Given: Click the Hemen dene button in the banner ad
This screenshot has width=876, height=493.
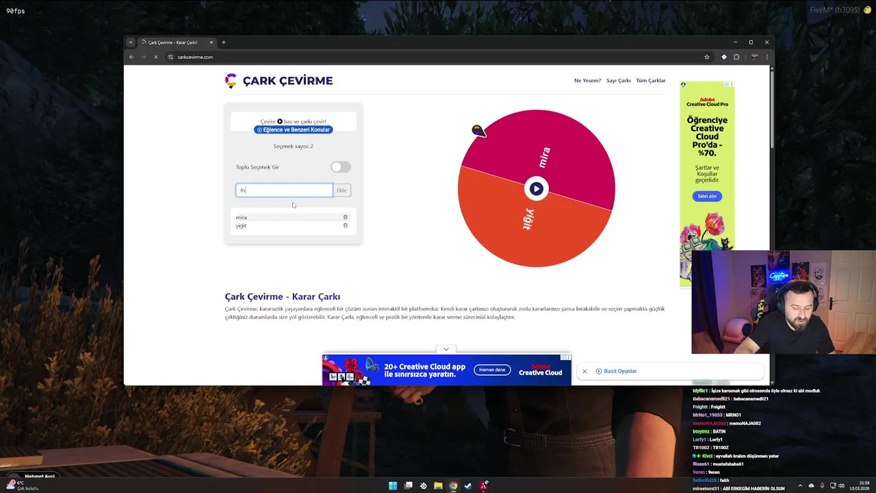Looking at the screenshot, I should pyautogui.click(x=492, y=370).
